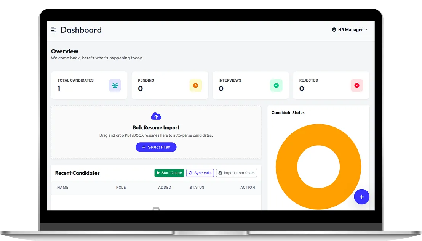Click the Total Candidates people icon
This screenshot has height=241, width=422.
click(115, 85)
